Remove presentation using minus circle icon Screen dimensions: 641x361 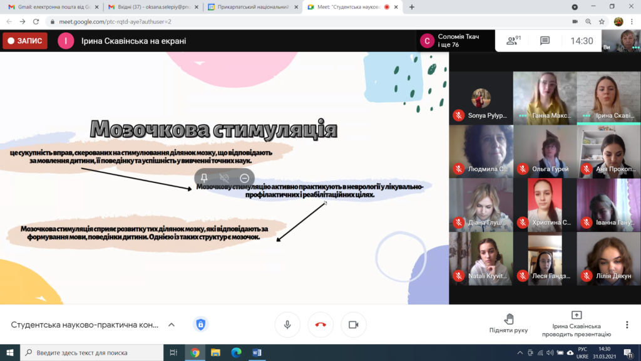[245, 178]
